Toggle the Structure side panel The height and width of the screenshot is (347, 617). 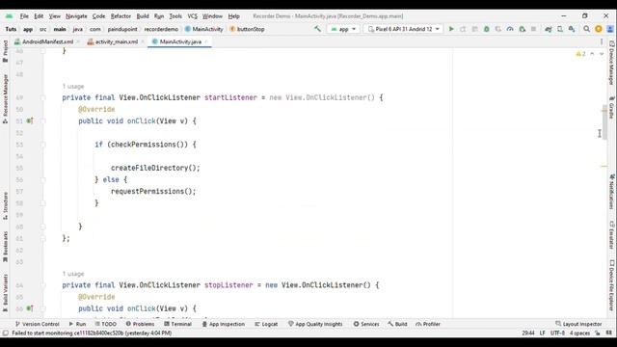pyautogui.click(x=5, y=206)
